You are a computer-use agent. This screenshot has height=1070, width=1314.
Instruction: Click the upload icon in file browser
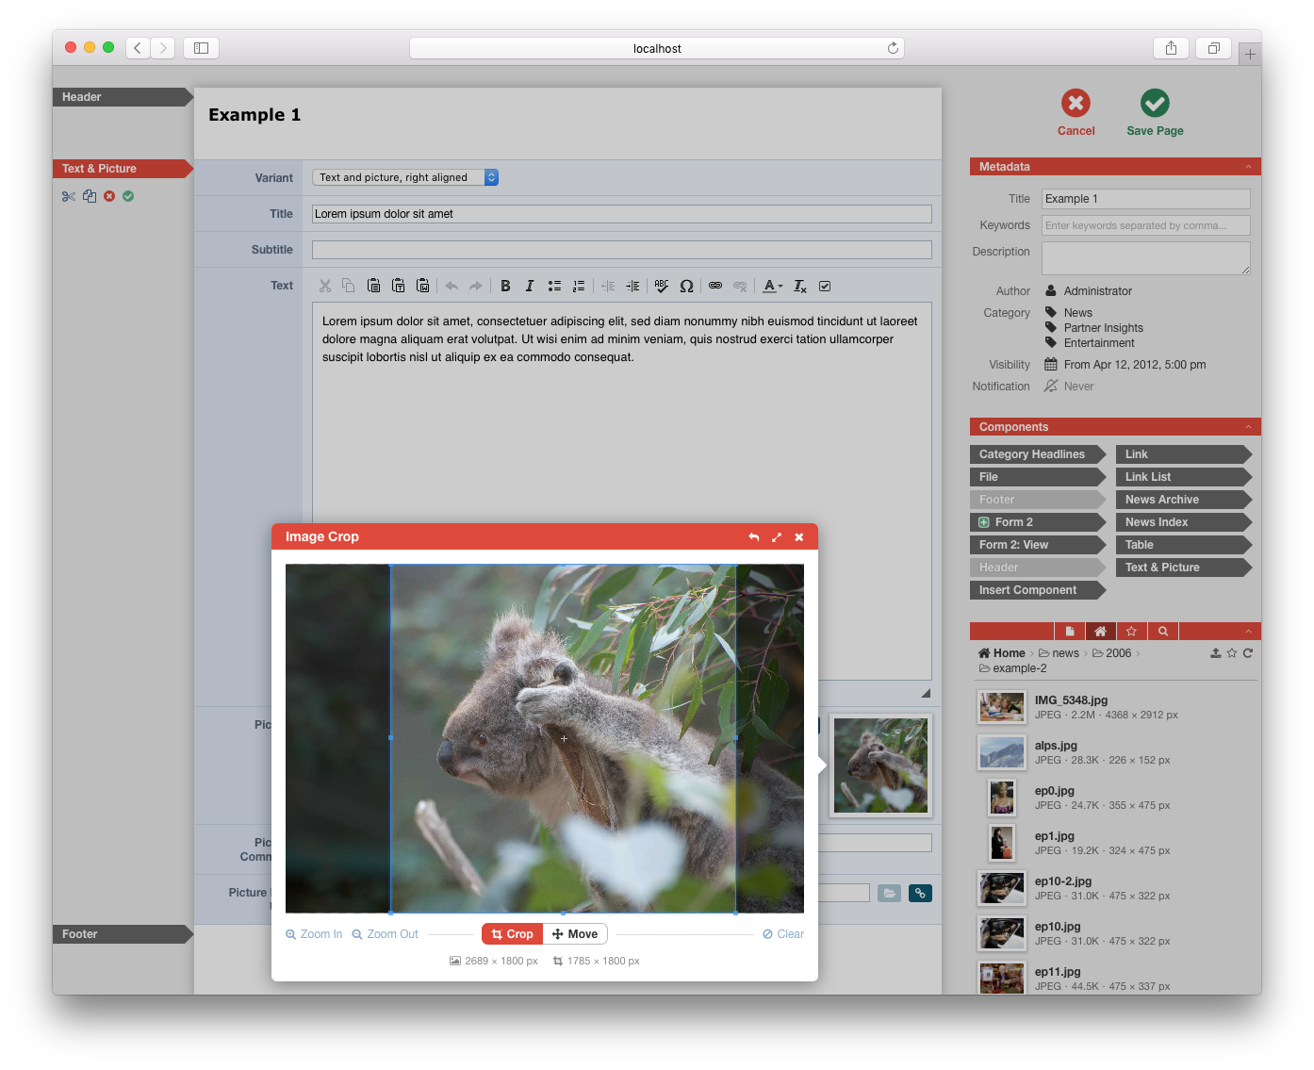(1216, 652)
